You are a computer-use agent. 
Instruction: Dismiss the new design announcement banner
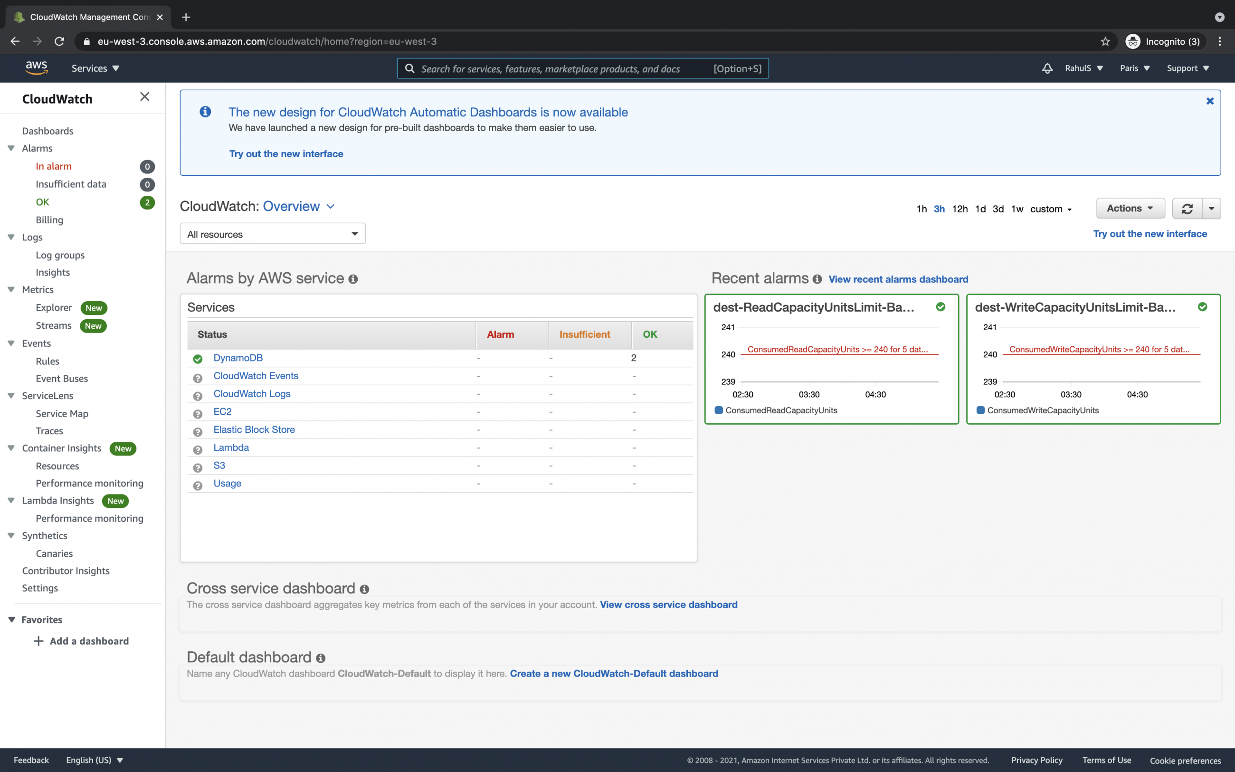pos(1210,101)
